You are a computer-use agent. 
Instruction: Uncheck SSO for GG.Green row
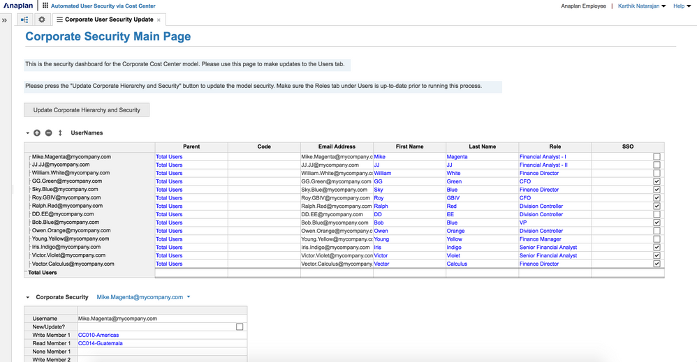click(x=656, y=181)
